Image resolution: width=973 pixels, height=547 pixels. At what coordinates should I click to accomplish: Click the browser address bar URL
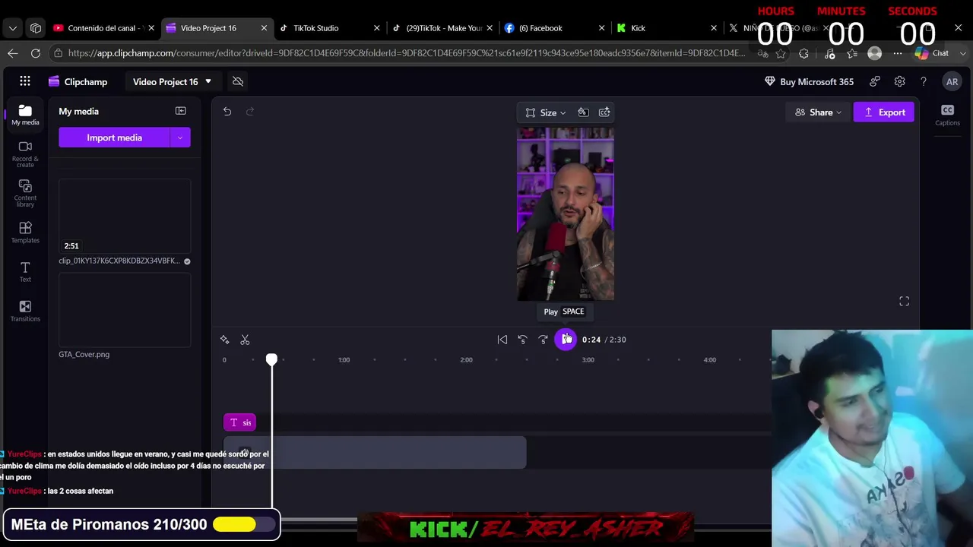click(406, 53)
